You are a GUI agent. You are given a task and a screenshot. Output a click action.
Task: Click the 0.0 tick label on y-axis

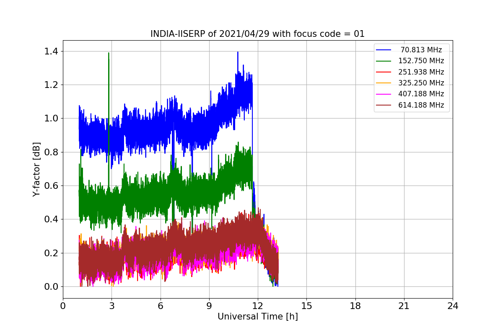coord(51,286)
